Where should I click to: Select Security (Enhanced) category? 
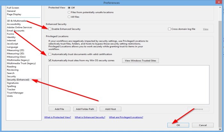(18, 80)
